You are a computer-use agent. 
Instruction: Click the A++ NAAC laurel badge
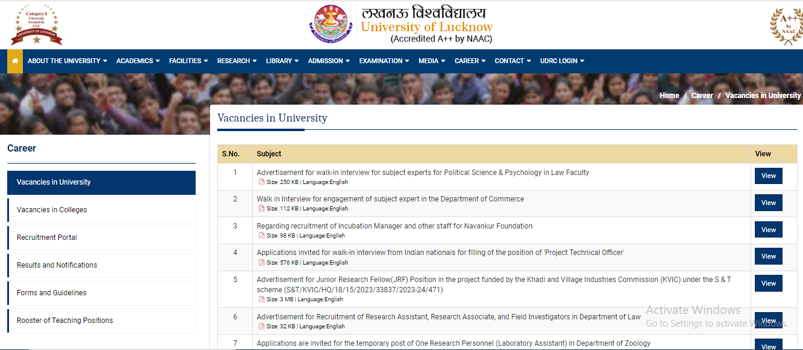(x=787, y=26)
